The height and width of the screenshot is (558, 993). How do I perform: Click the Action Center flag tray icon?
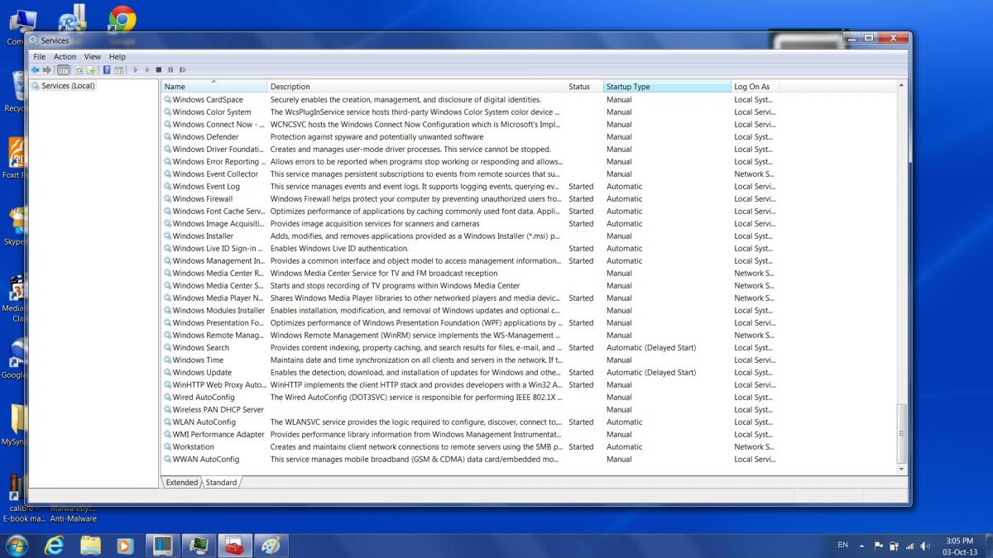879,546
